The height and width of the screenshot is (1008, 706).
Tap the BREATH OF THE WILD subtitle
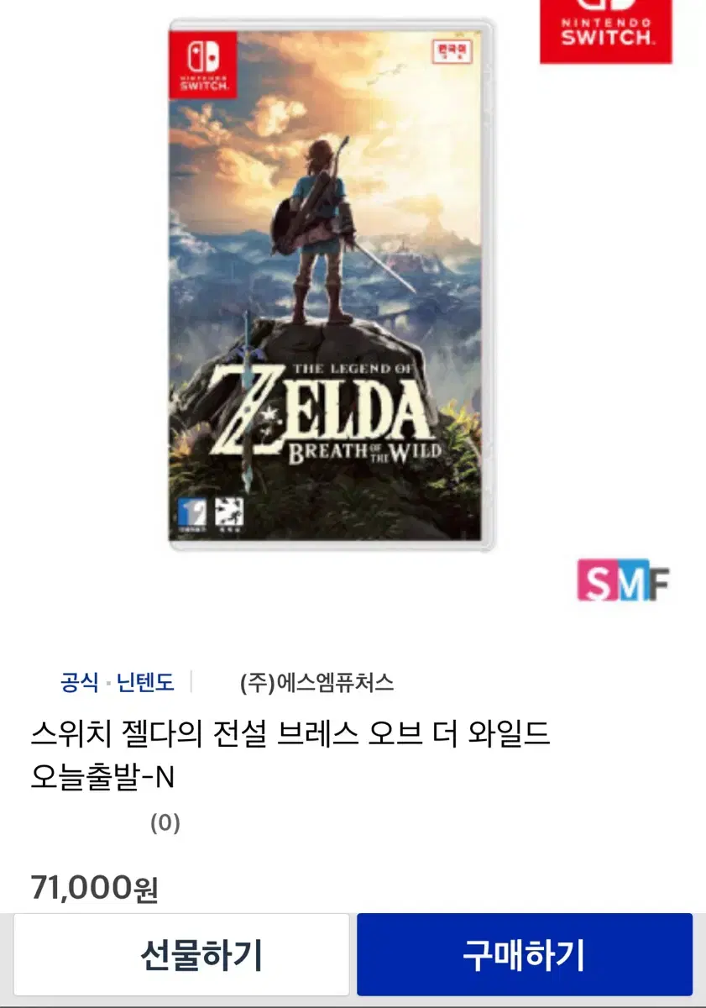pos(363,450)
